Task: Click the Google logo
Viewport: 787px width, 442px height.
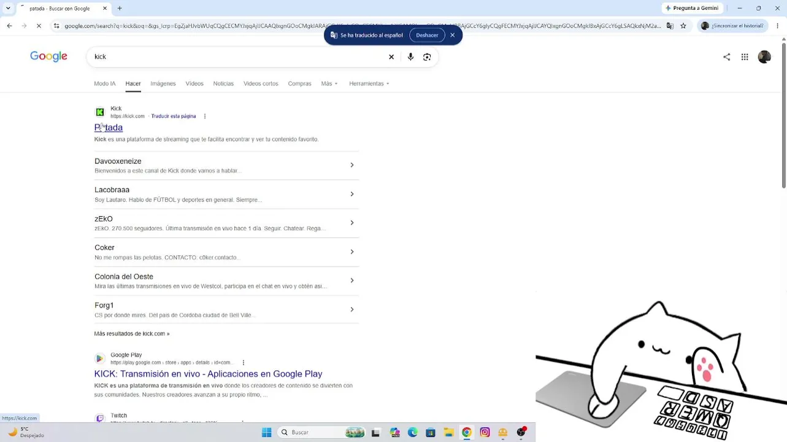Action: 49,56
